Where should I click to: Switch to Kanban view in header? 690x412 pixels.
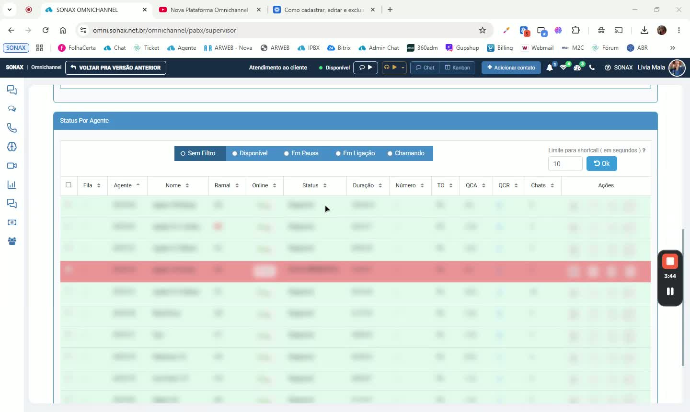(458, 68)
